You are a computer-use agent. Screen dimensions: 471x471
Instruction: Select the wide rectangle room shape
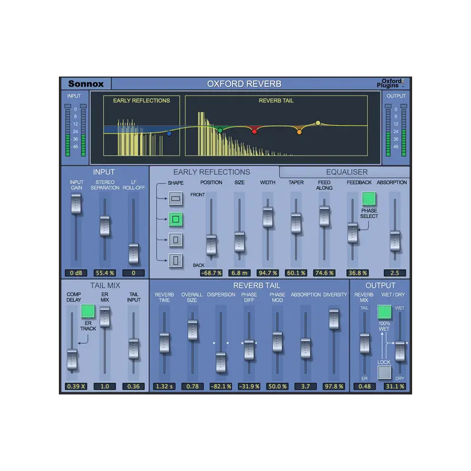(x=175, y=198)
